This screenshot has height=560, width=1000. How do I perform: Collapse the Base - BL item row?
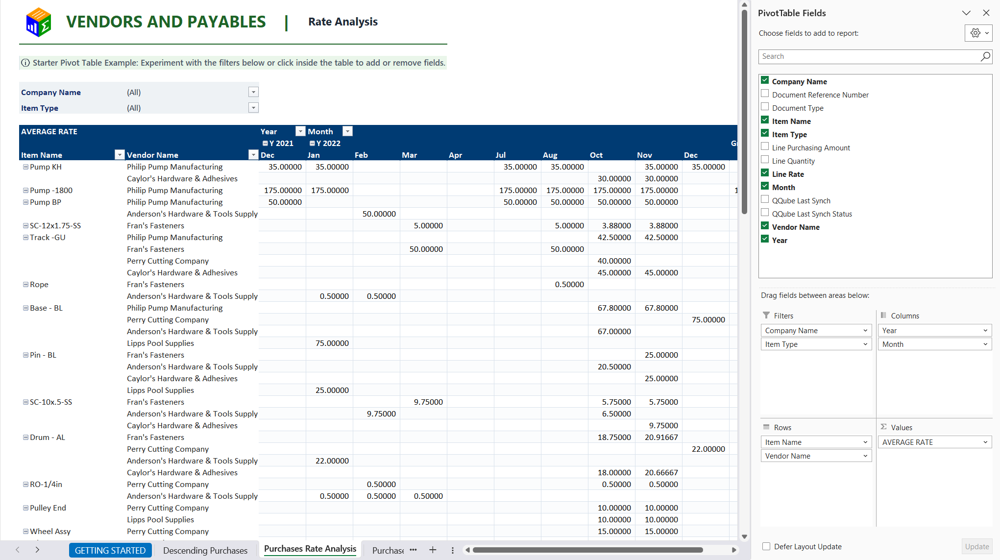pyautogui.click(x=25, y=308)
